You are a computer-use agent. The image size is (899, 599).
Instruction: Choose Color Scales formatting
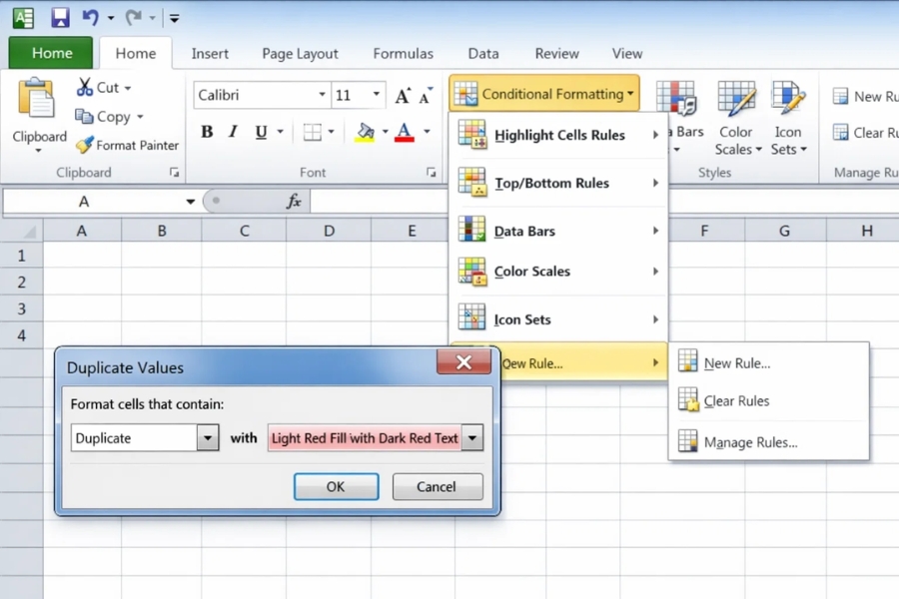tap(529, 271)
